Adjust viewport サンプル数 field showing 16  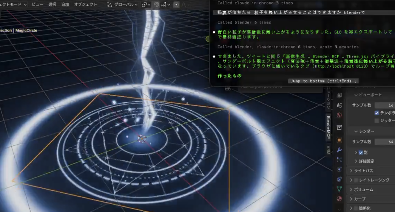[385, 105]
